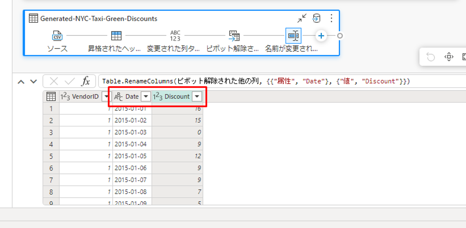Select the ソース CSV step icon

pyautogui.click(x=57, y=36)
